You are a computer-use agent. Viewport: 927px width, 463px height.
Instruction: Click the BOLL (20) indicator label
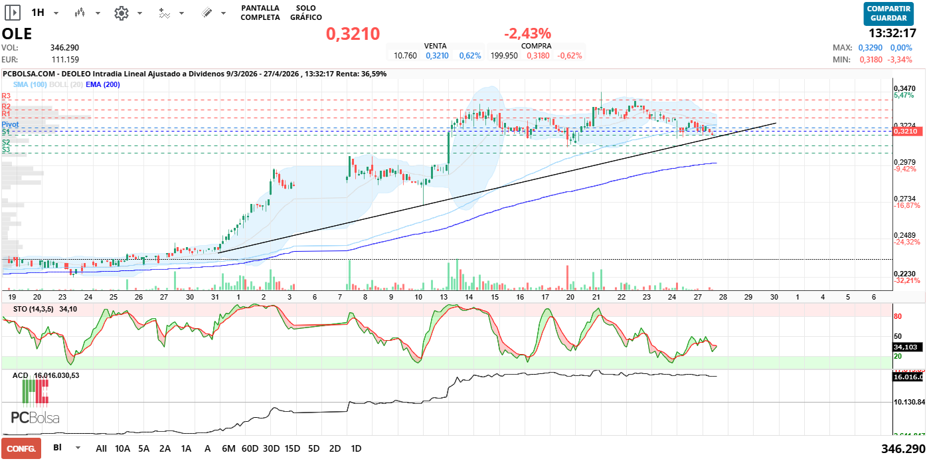[x=66, y=84]
